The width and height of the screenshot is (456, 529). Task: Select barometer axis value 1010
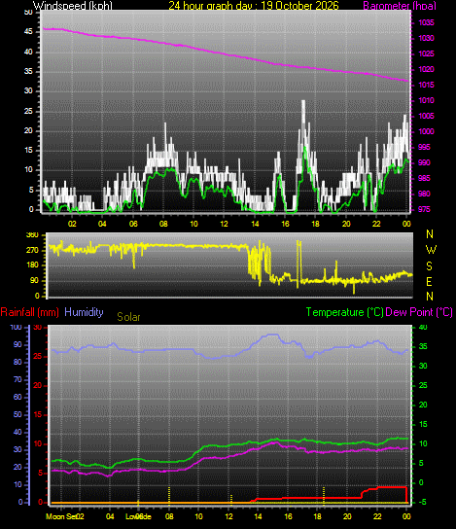(426, 100)
